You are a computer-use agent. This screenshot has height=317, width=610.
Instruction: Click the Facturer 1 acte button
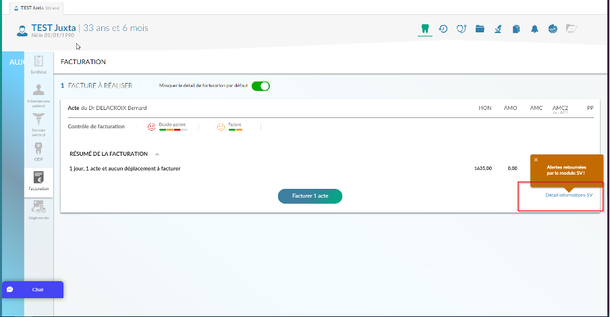pyautogui.click(x=310, y=196)
